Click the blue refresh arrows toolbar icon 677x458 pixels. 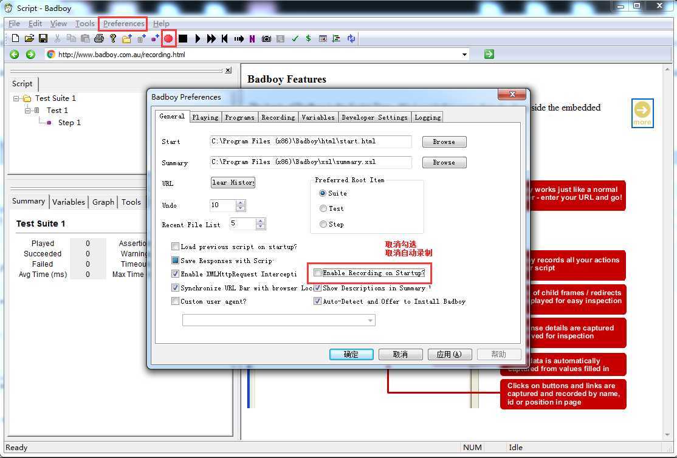pos(351,38)
